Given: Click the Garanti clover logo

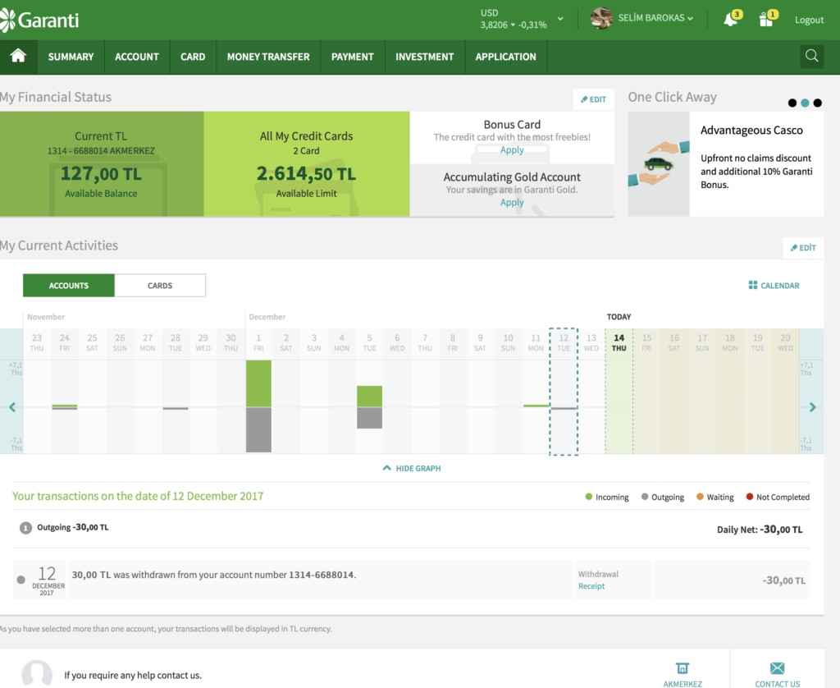Looking at the screenshot, I should click(x=7, y=21).
